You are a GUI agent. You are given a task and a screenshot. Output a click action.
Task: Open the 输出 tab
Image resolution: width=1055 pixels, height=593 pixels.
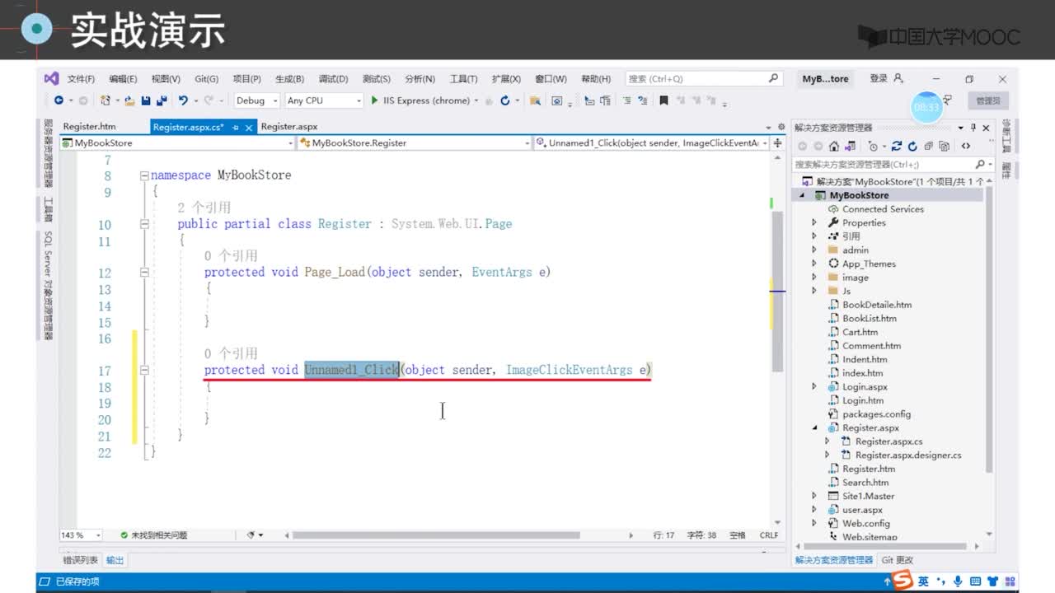click(115, 560)
